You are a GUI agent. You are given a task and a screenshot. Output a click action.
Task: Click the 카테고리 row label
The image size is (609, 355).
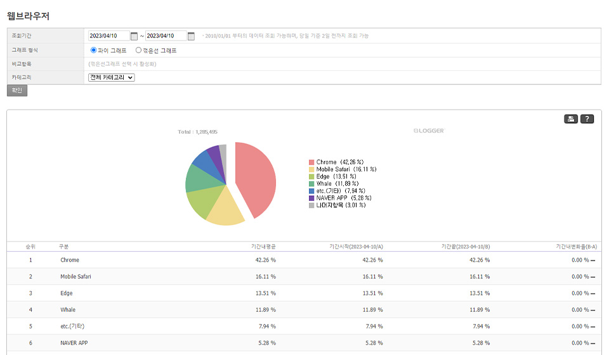(x=22, y=77)
